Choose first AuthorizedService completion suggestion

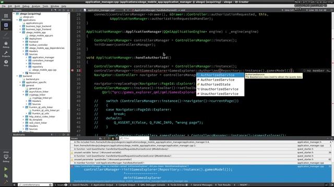(x=220, y=75)
